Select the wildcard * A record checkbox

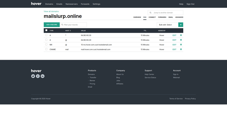click(x=46, y=35)
